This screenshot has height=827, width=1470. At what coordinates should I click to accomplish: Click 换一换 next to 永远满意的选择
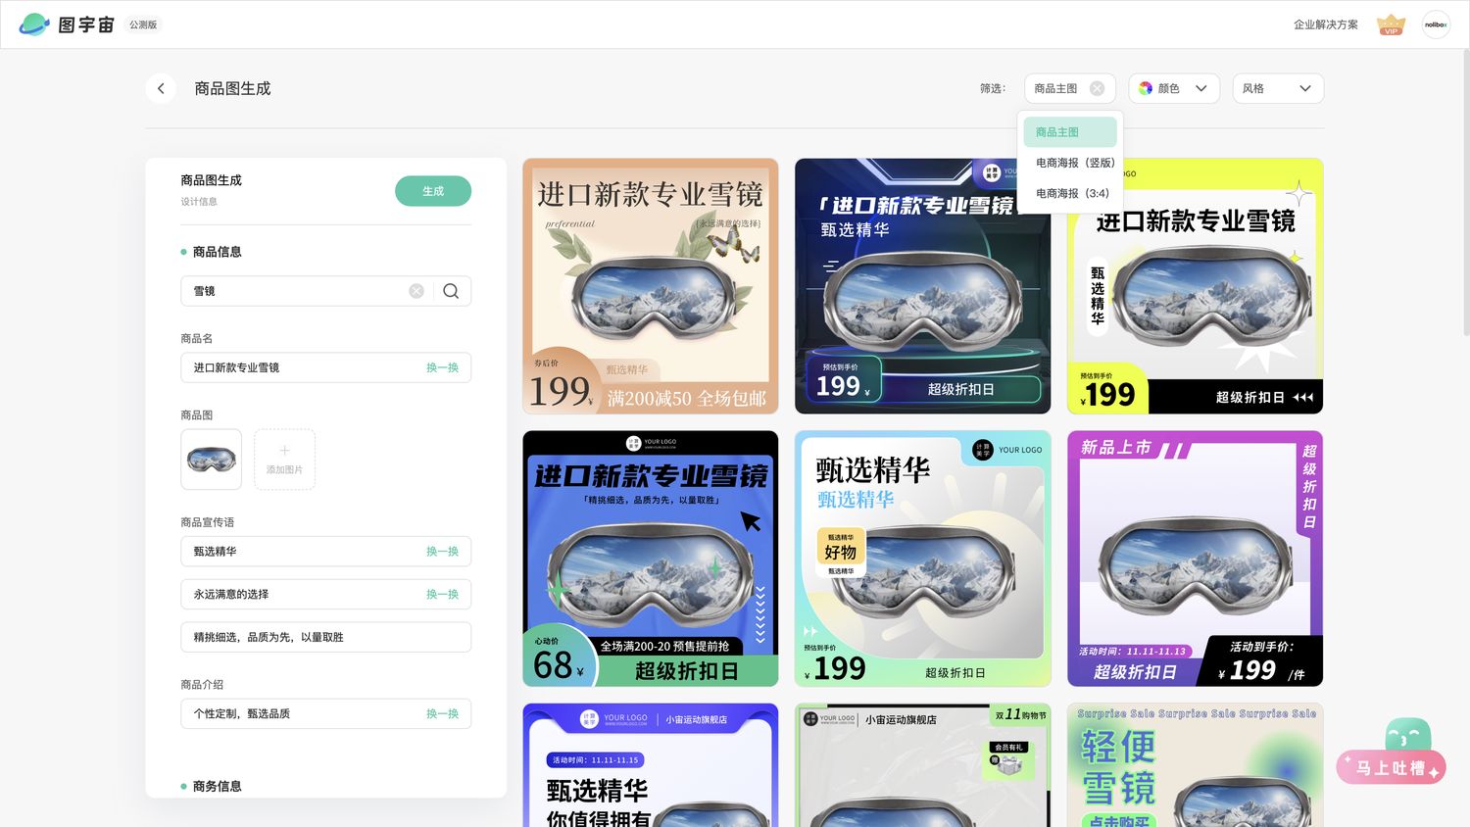[442, 595]
